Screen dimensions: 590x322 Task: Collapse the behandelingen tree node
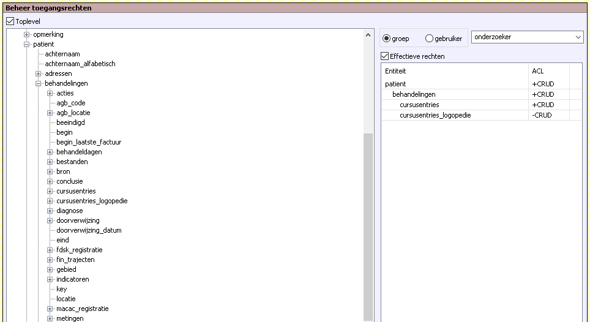point(39,83)
